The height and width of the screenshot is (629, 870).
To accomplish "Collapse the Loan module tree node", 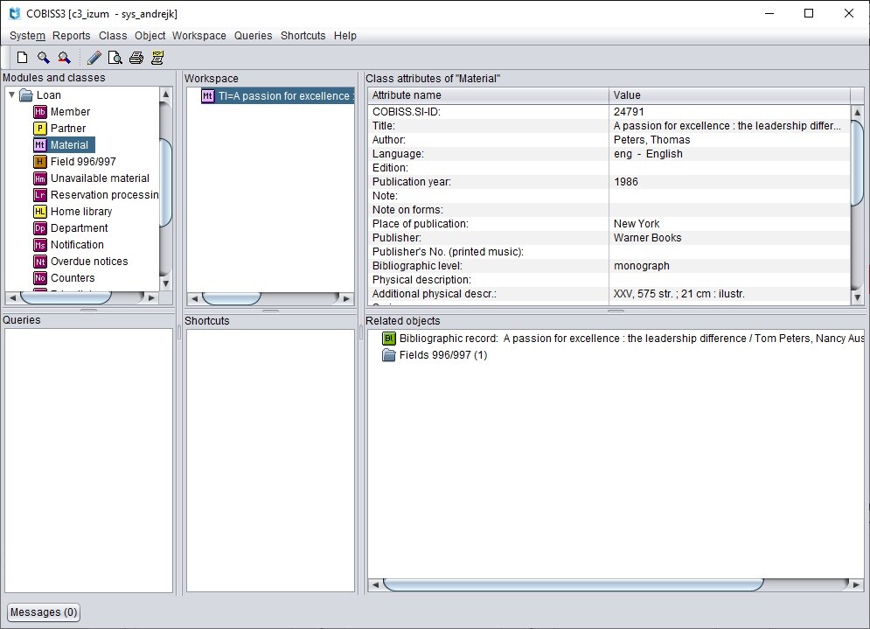I will click(x=11, y=95).
